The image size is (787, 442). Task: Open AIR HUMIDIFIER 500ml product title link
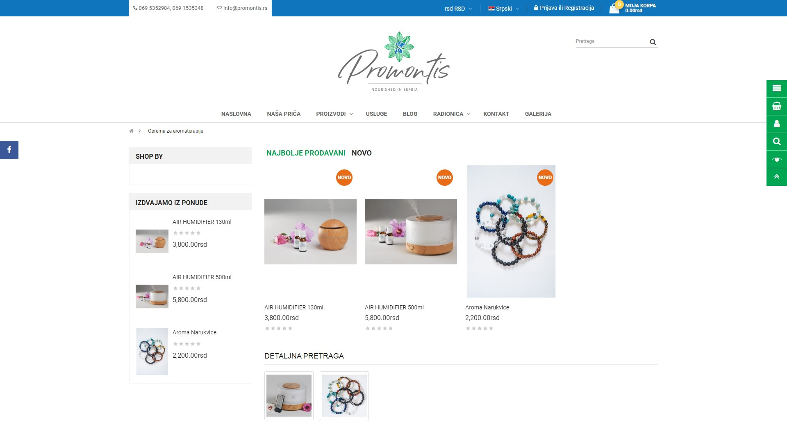(x=394, y=307)
